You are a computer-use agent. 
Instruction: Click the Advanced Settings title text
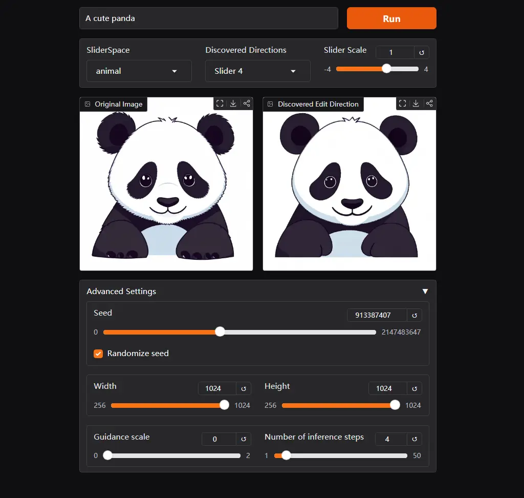point(121,292)
